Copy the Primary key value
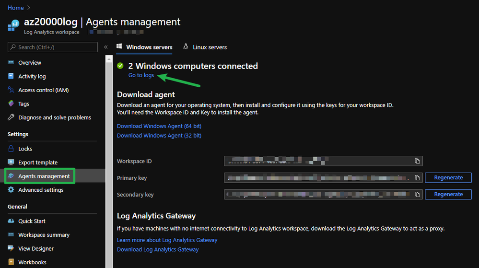 coord(417,178)
